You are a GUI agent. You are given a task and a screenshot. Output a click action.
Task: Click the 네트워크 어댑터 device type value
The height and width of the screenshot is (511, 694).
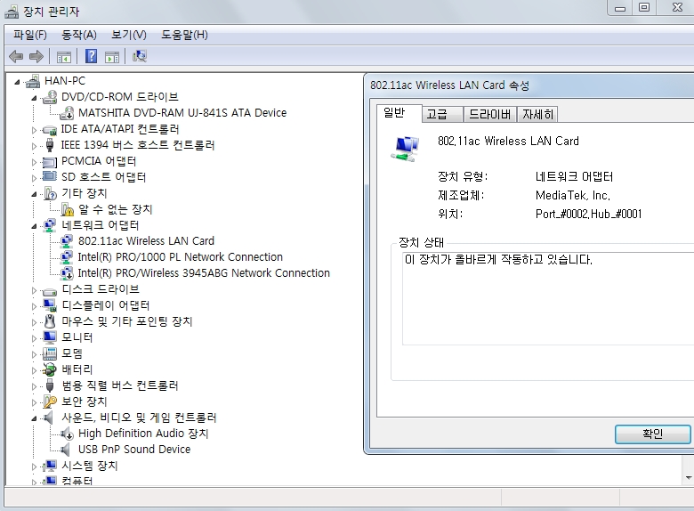[x=574, y=176]
